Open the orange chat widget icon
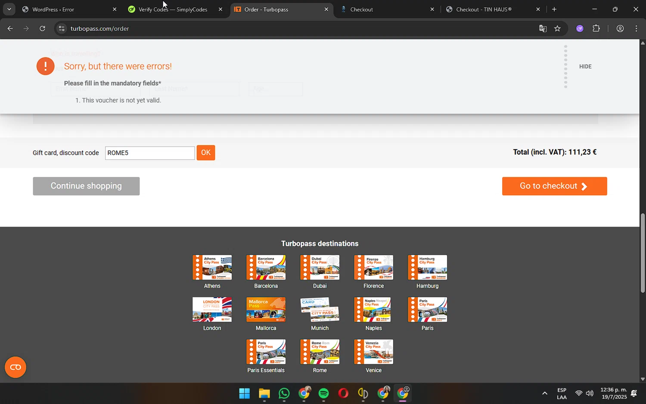Viewport: 646px width, 404px height. click(x=16, y=367)
